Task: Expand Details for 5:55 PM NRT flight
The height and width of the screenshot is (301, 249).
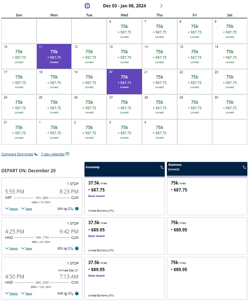Action: click(11, 209)
